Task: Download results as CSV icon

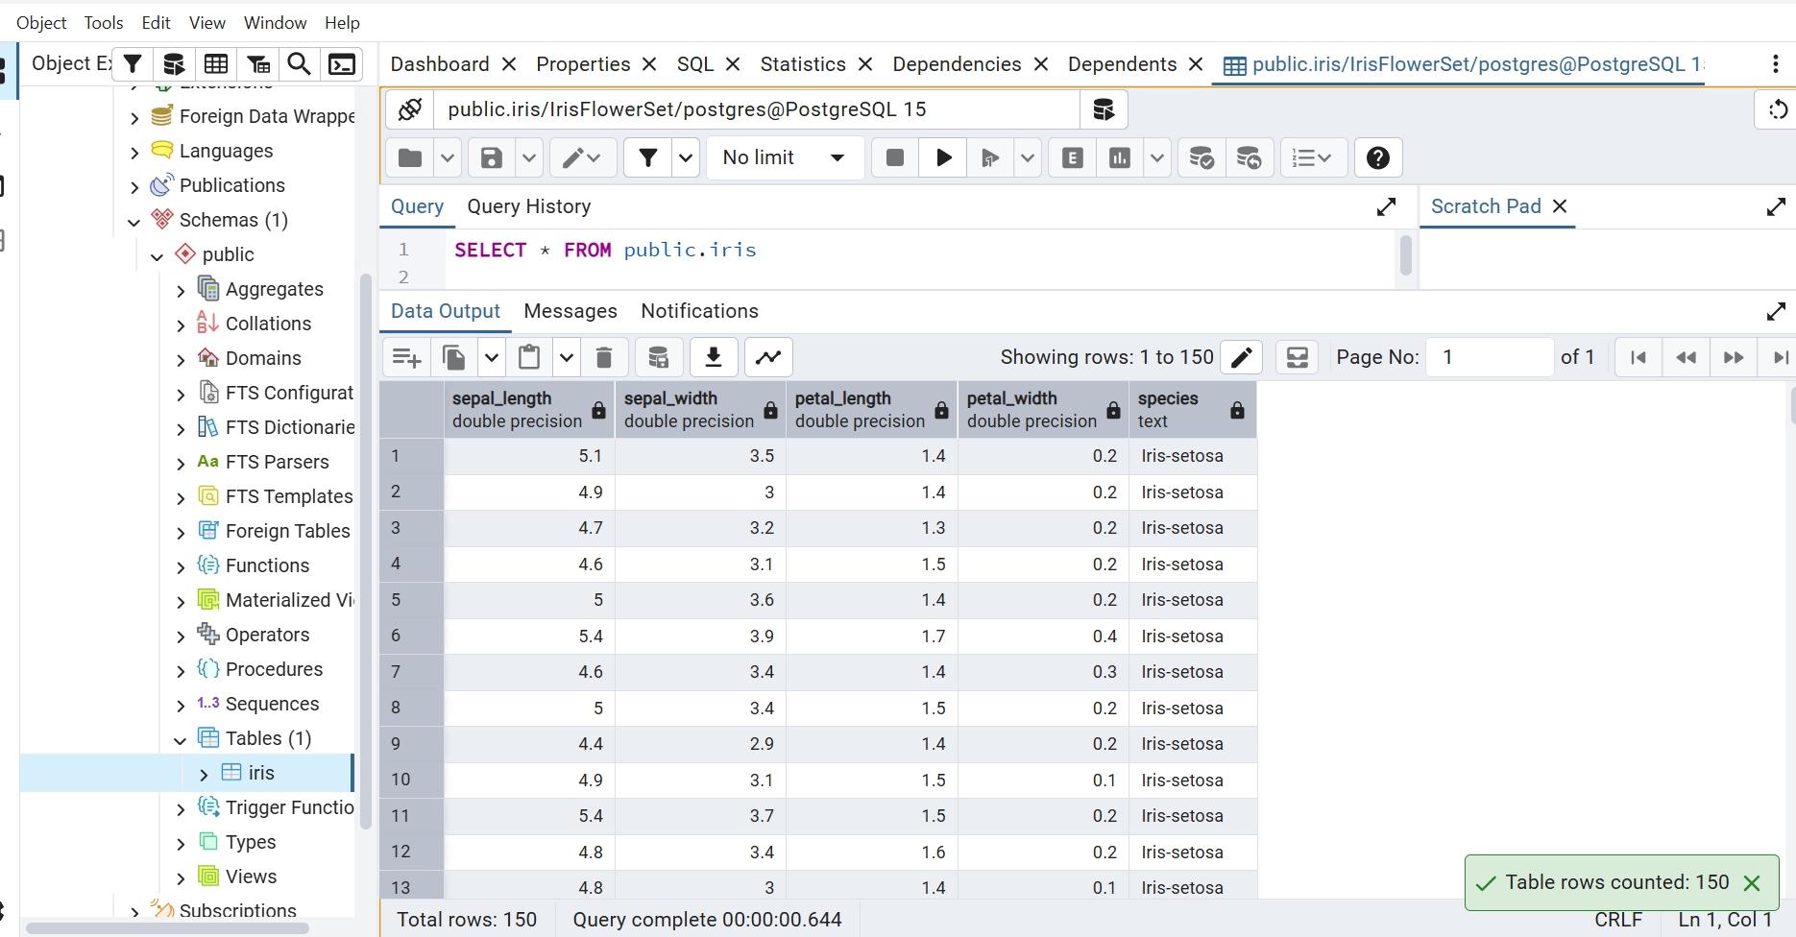Action: click(x=714, y=357)
